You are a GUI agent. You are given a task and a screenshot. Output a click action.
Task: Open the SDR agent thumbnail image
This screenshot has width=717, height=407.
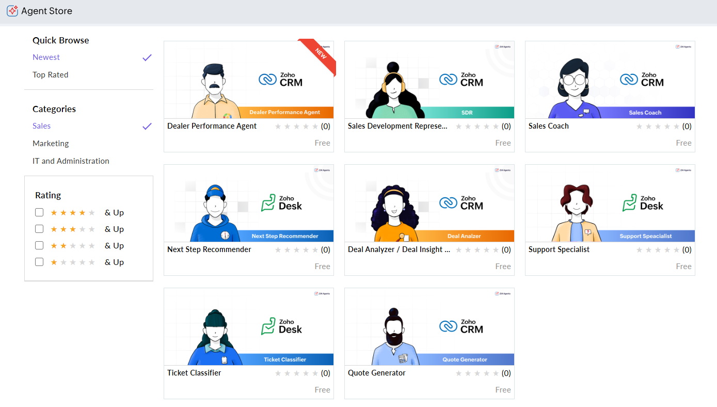(x=429, y=80)
